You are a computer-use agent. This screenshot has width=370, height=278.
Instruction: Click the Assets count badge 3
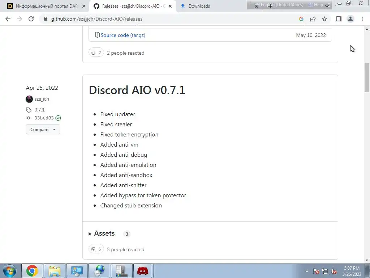127,234
